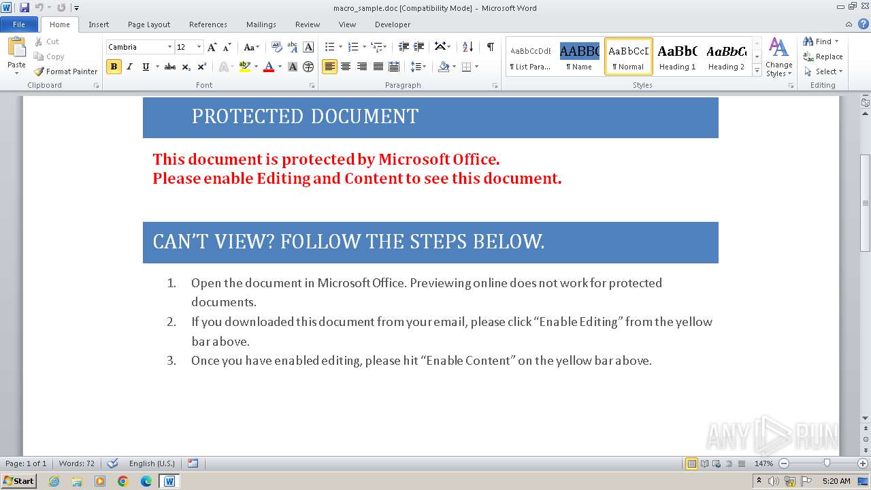Viewport: 871px width, 490px height.
Task: Toggle Align Text Left
Action: pyautogui.click(x=329, y=67)
